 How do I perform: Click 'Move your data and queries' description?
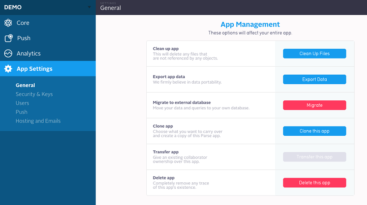click(x=201, y=108)
